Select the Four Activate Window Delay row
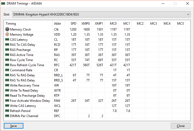Viewport: 194px width, 131px height. 30,101
